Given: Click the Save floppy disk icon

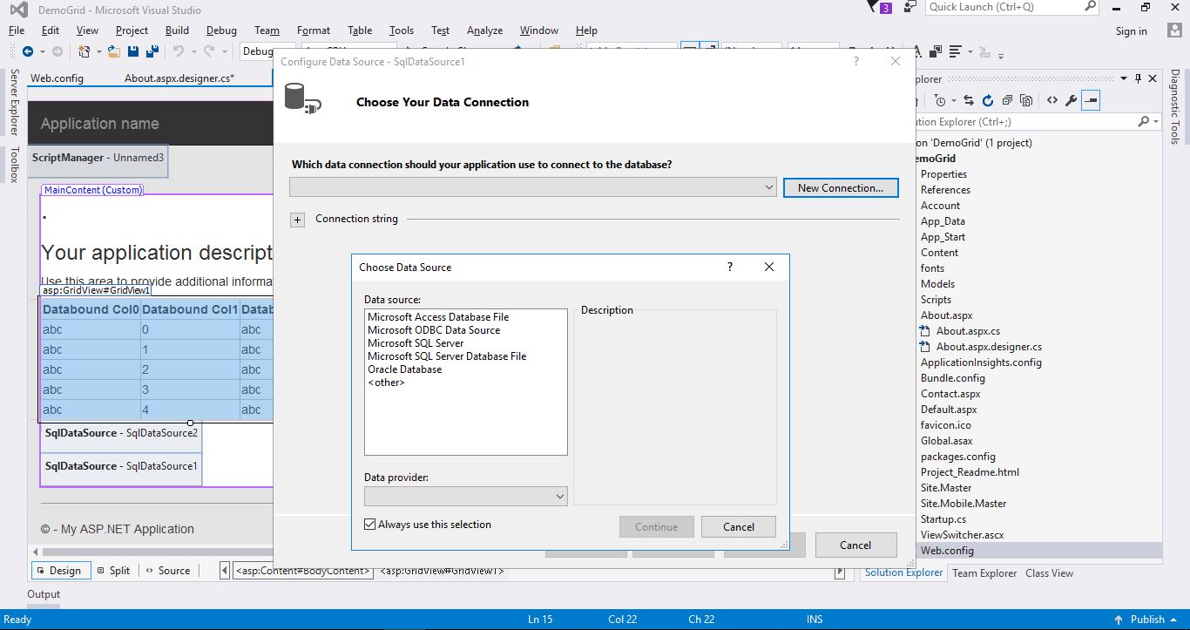Looking at the screenshot, I should [x=132, y=51].
